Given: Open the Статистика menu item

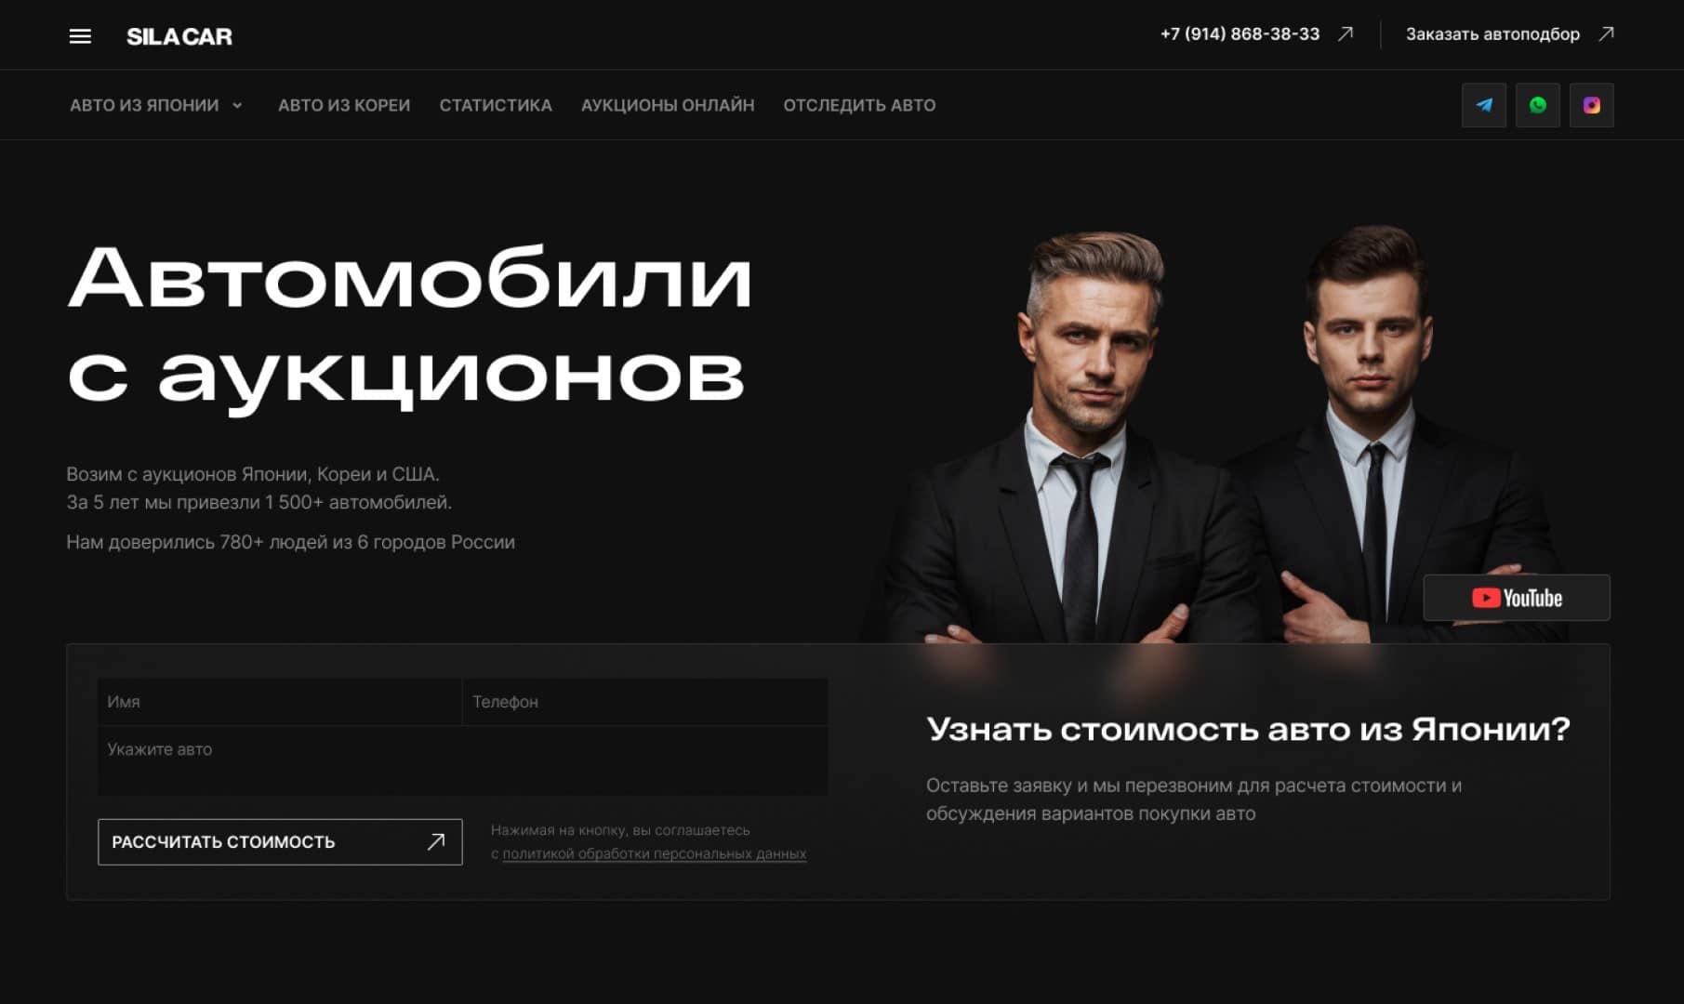Looking at the screenshot, I should click(496, 106).
